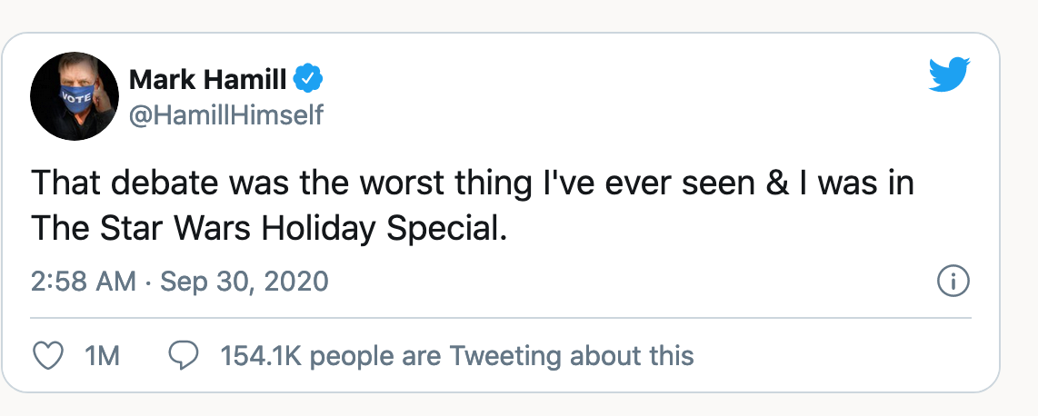This screenshot has width=1038, height=416.
Task: Open the @HamillHimself handle link
Action: pyautogui.click(x=225, y=115)
